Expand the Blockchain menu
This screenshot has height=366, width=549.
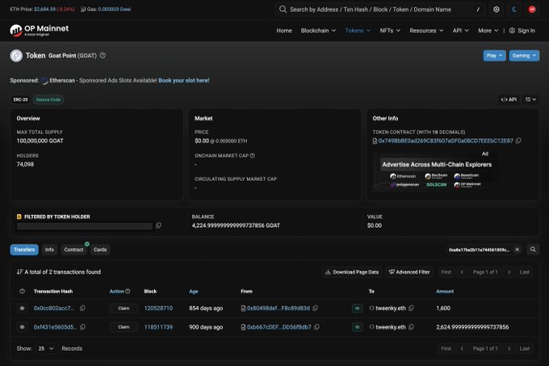pos(318,31)
